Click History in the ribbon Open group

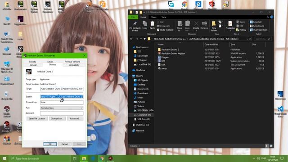click(241, 30)
